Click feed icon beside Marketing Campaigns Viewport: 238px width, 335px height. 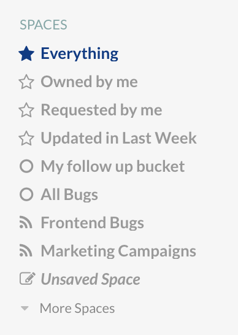(26, 250)
